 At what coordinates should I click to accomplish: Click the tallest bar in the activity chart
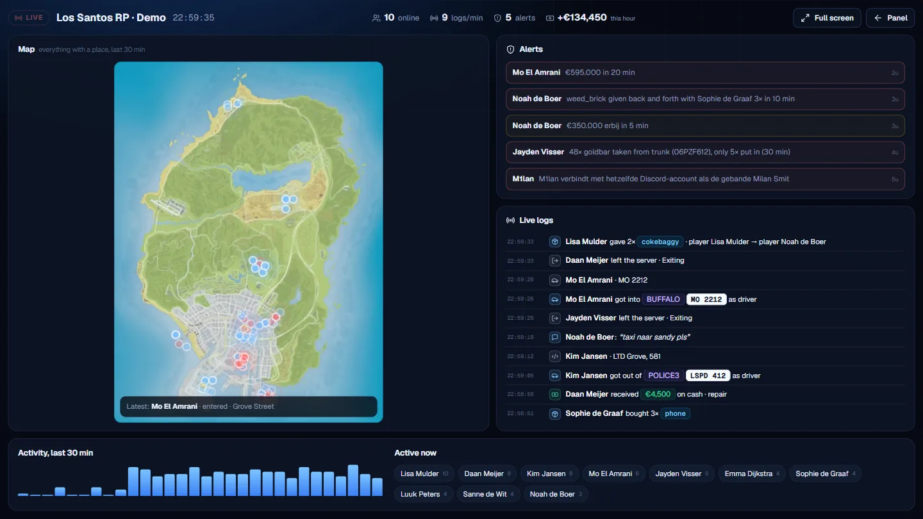(x=353, y=480)
